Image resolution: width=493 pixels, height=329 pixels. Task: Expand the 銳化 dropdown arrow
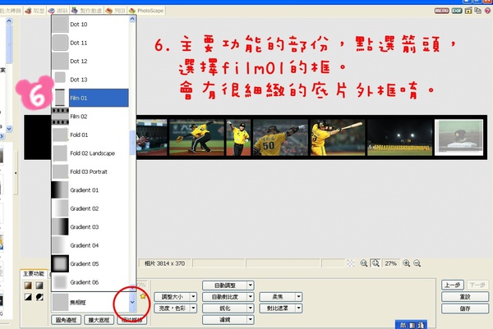click(251, 308)
